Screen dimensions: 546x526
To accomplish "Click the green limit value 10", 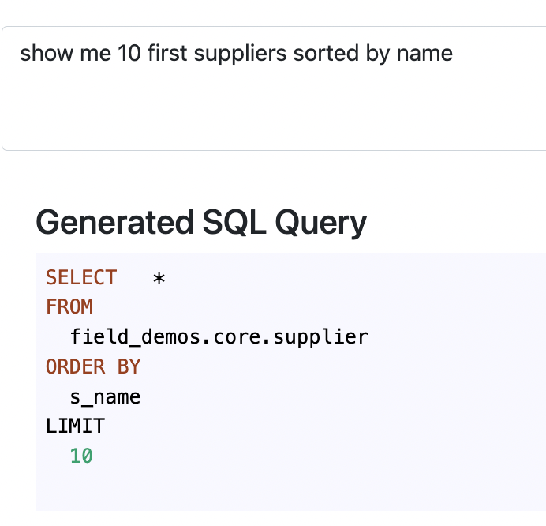I will [81, 456].
